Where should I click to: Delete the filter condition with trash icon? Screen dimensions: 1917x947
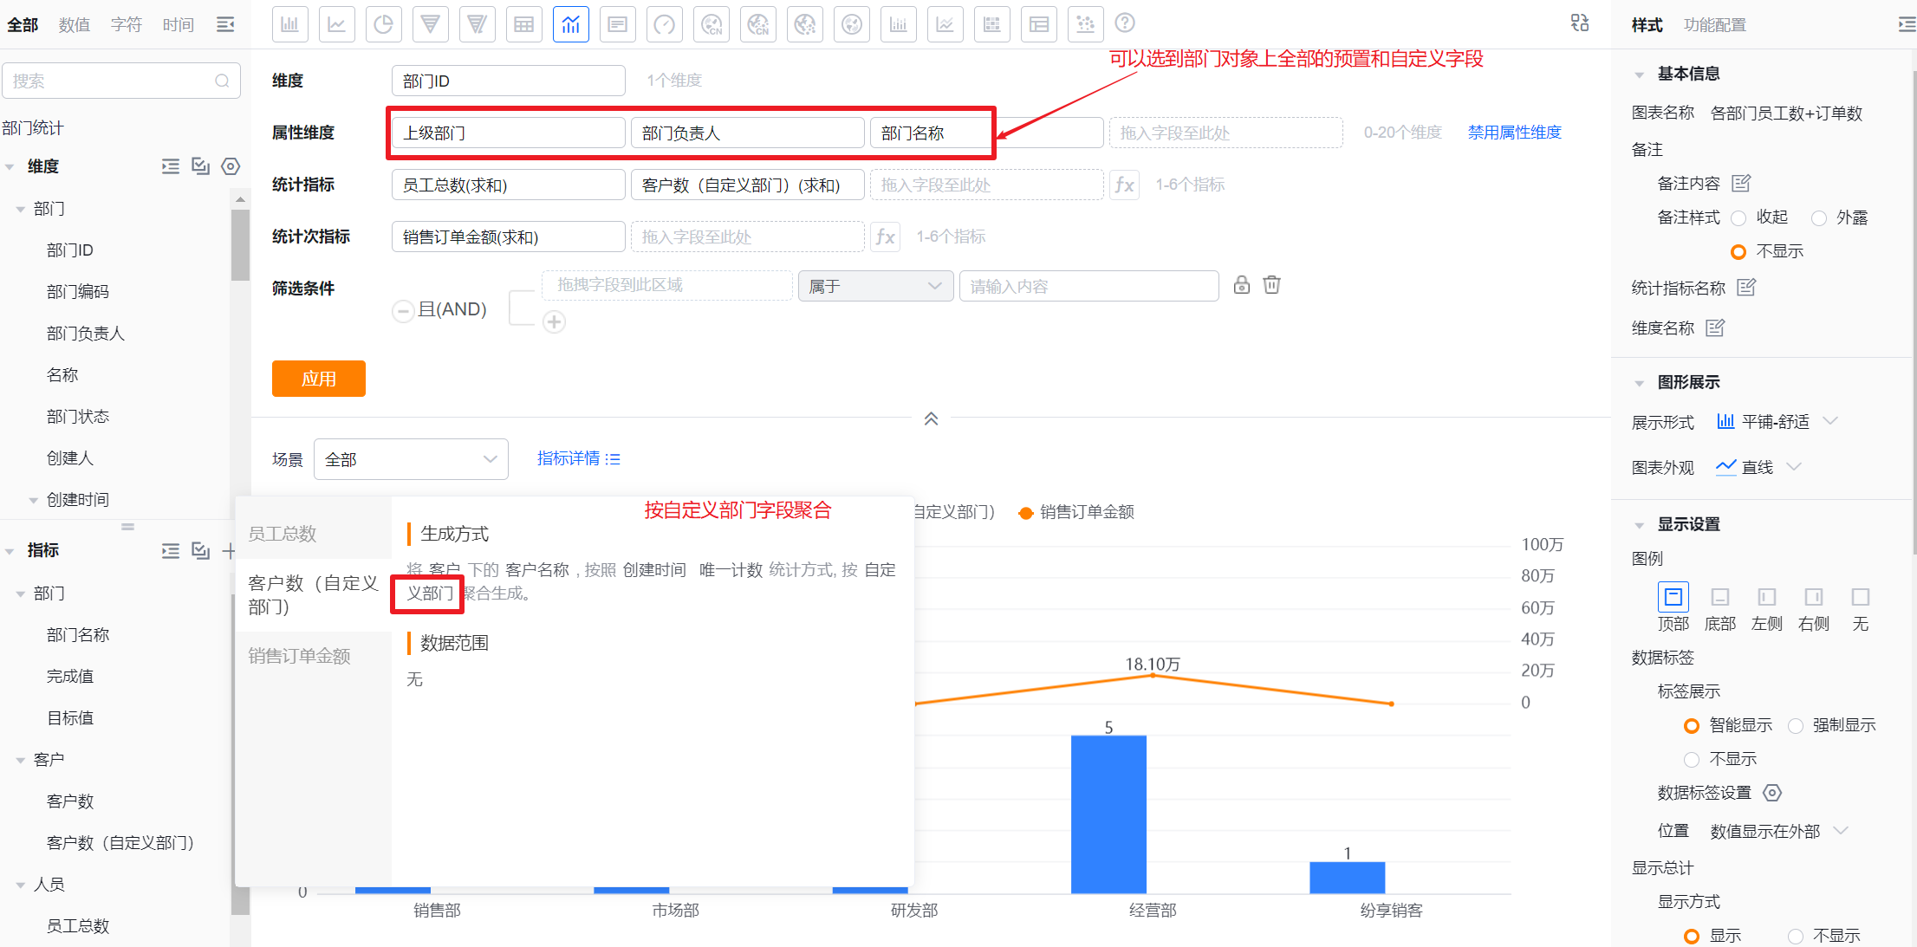click(1271, 284)
